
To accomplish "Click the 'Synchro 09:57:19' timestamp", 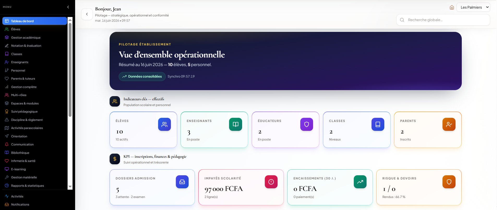I will 181,77.
